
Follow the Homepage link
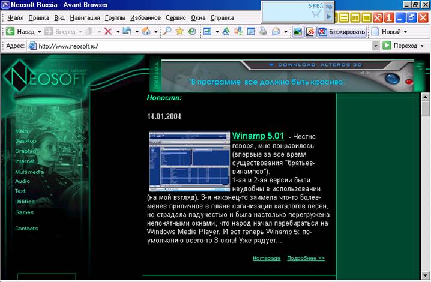point(267,258)
